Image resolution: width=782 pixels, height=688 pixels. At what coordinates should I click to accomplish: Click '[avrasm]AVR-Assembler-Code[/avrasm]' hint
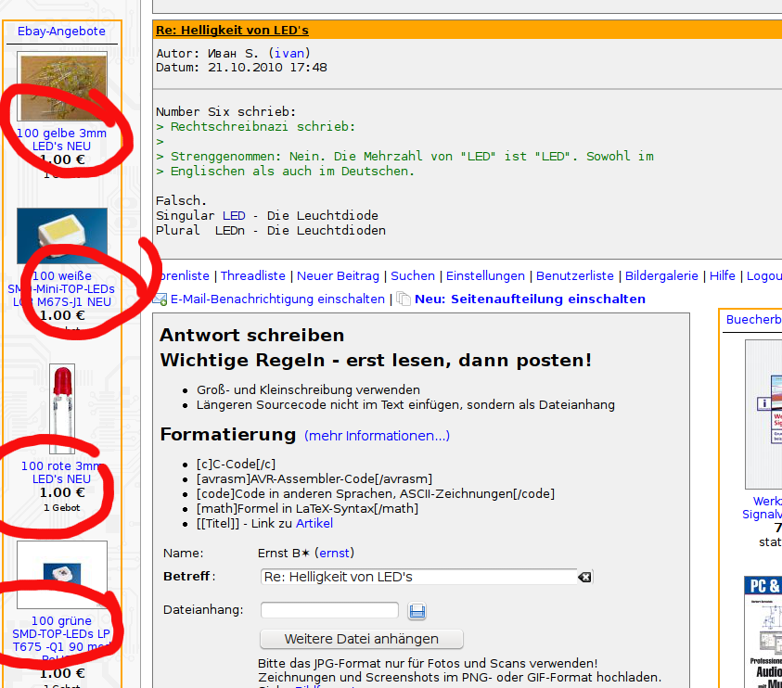(x=314, y=479)
